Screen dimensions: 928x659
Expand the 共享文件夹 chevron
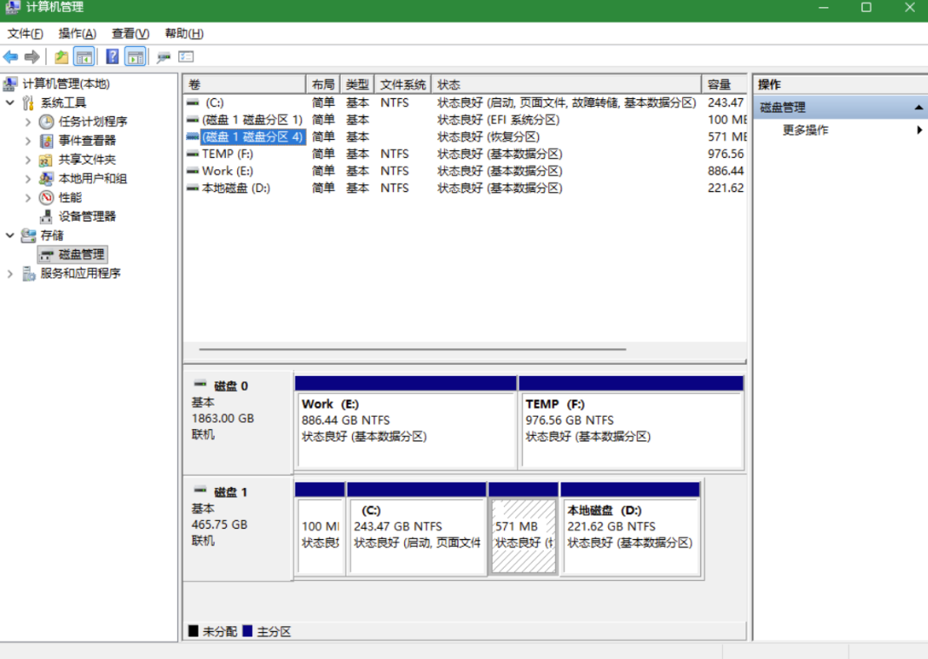pos(28,161)
